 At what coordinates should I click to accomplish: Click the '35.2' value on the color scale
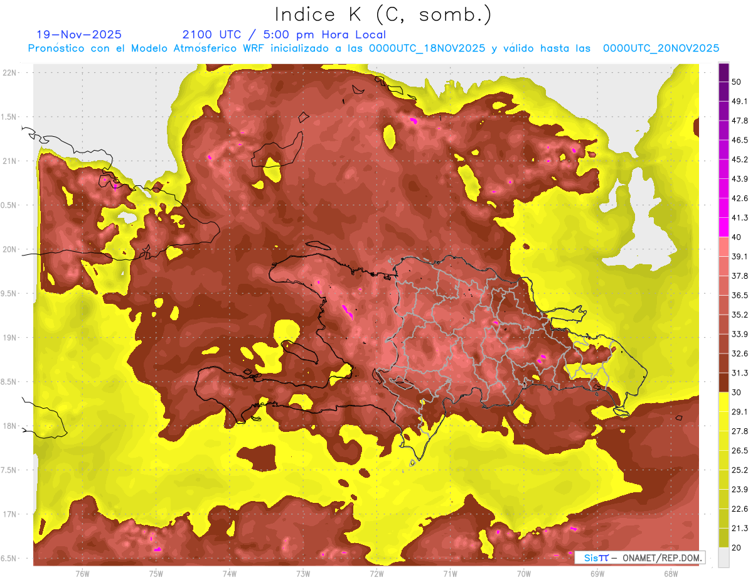point(739,315)
